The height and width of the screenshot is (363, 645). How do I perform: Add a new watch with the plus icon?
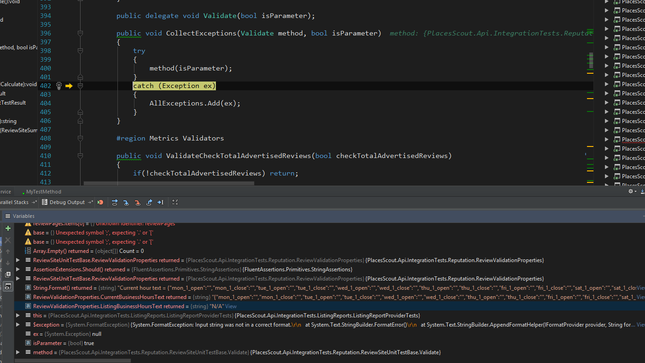[x=8, y=228]
